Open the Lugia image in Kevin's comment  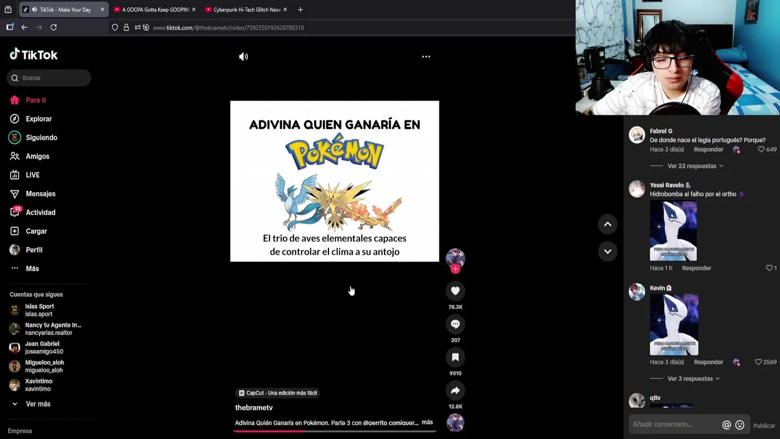coord(674,324)
